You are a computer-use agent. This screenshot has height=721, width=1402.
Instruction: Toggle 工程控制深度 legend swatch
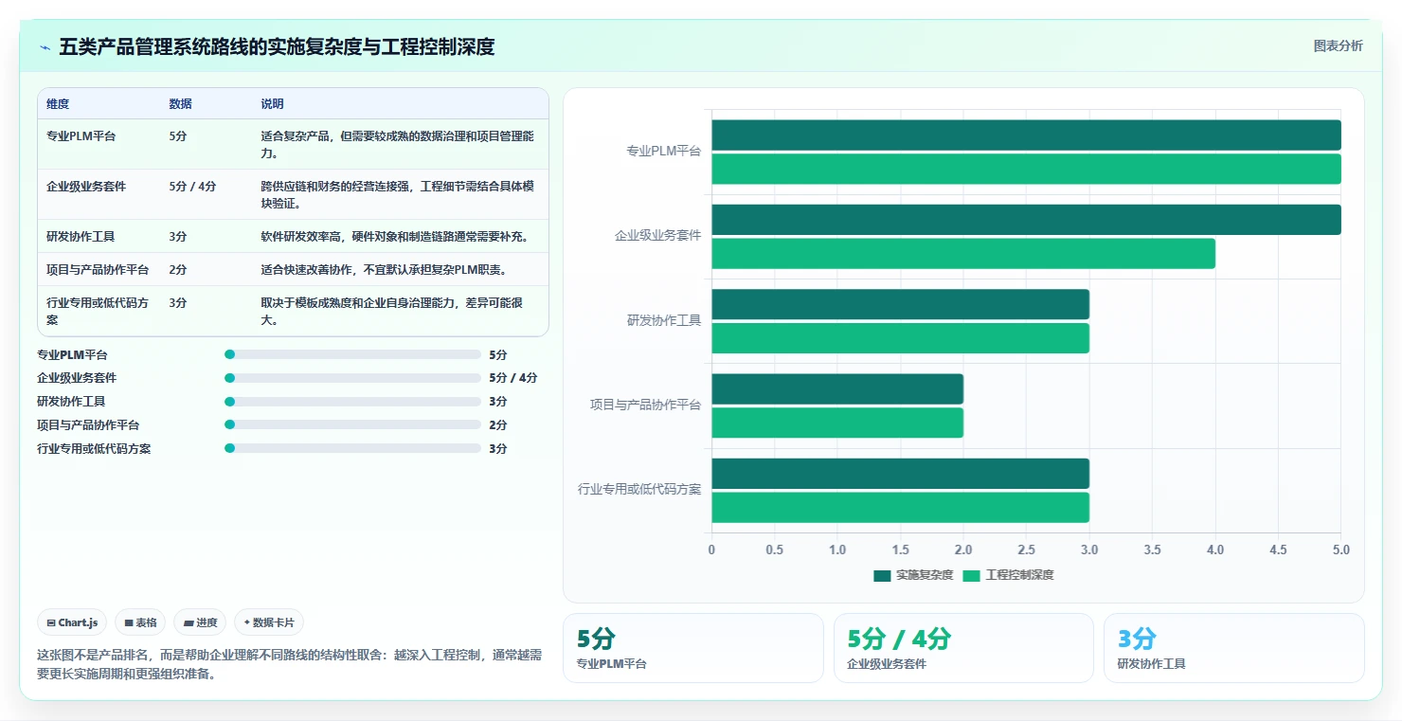click(971, 575)
